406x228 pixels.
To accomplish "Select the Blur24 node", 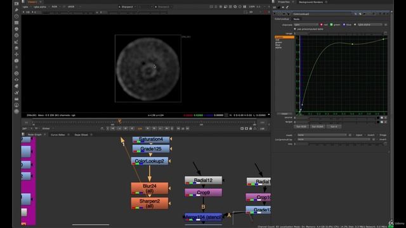I will coord(150,189).
